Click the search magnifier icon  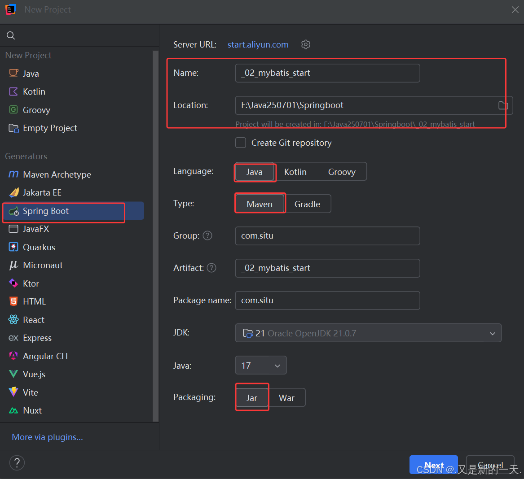point(11,35)
